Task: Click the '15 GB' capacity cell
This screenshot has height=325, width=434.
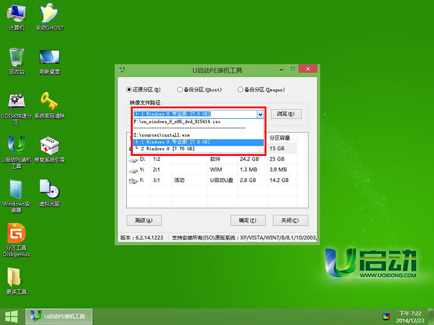Action: [277, 149]
